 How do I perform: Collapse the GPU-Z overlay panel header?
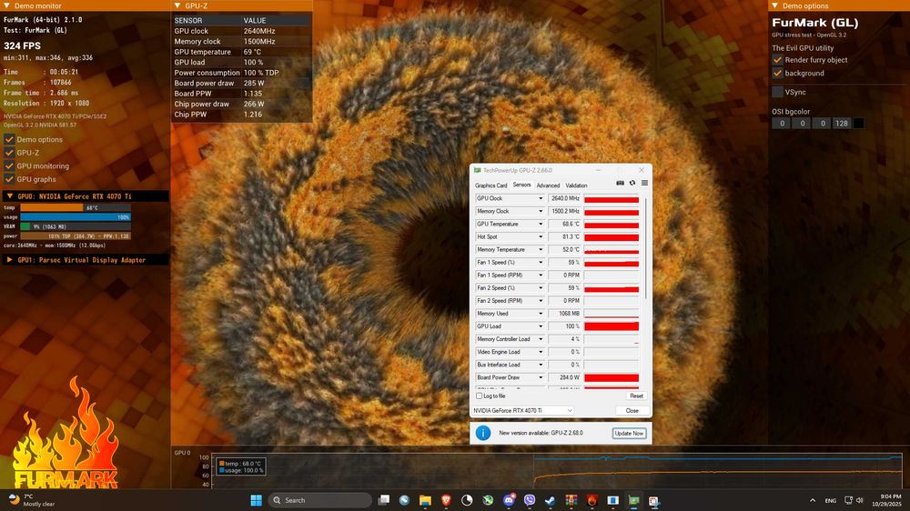pos(177,5)
